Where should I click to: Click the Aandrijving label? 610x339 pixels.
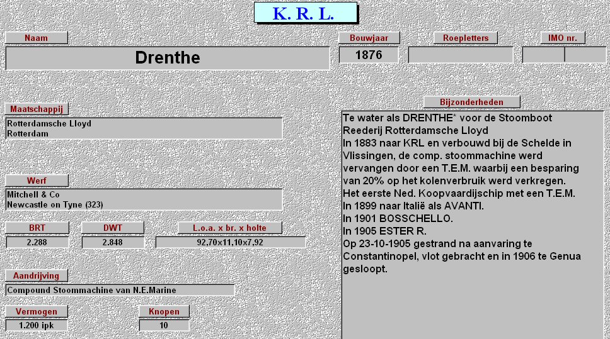click(36, 275)
